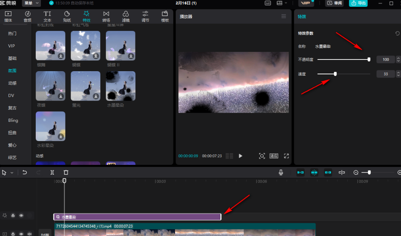
Task: Open the keyboard shortcuts icon in the title bar
Action: (268, 3)
